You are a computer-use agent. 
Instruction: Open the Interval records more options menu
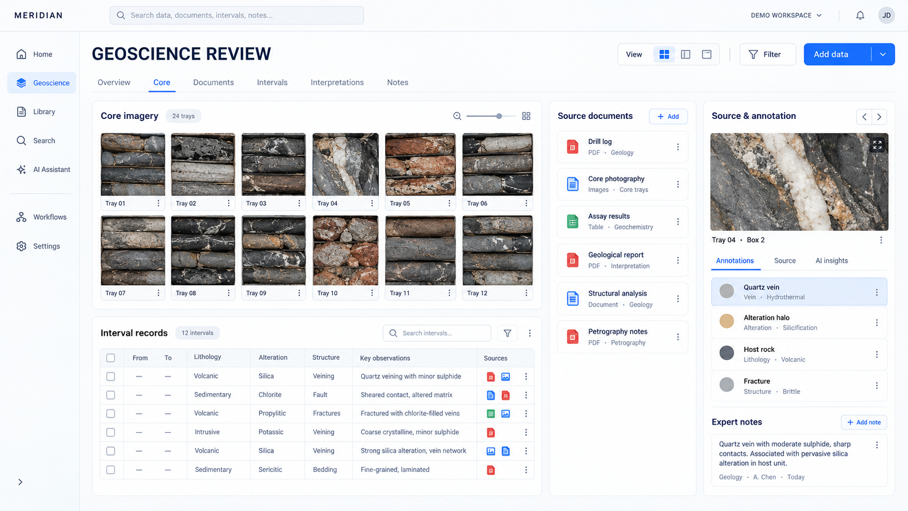click(x=530, y=333)
